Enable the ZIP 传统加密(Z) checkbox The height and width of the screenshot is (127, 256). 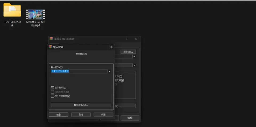tap(53, 96)
